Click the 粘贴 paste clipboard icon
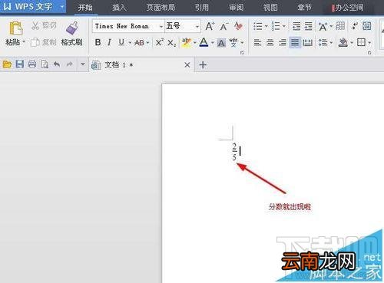Viewport: 384px width, 283px height. [x=15, y=28]
